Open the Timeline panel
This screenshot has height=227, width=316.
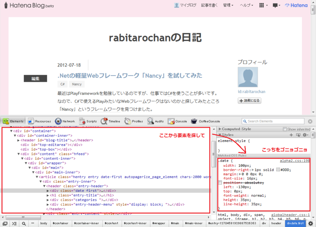tap(111, 121)
